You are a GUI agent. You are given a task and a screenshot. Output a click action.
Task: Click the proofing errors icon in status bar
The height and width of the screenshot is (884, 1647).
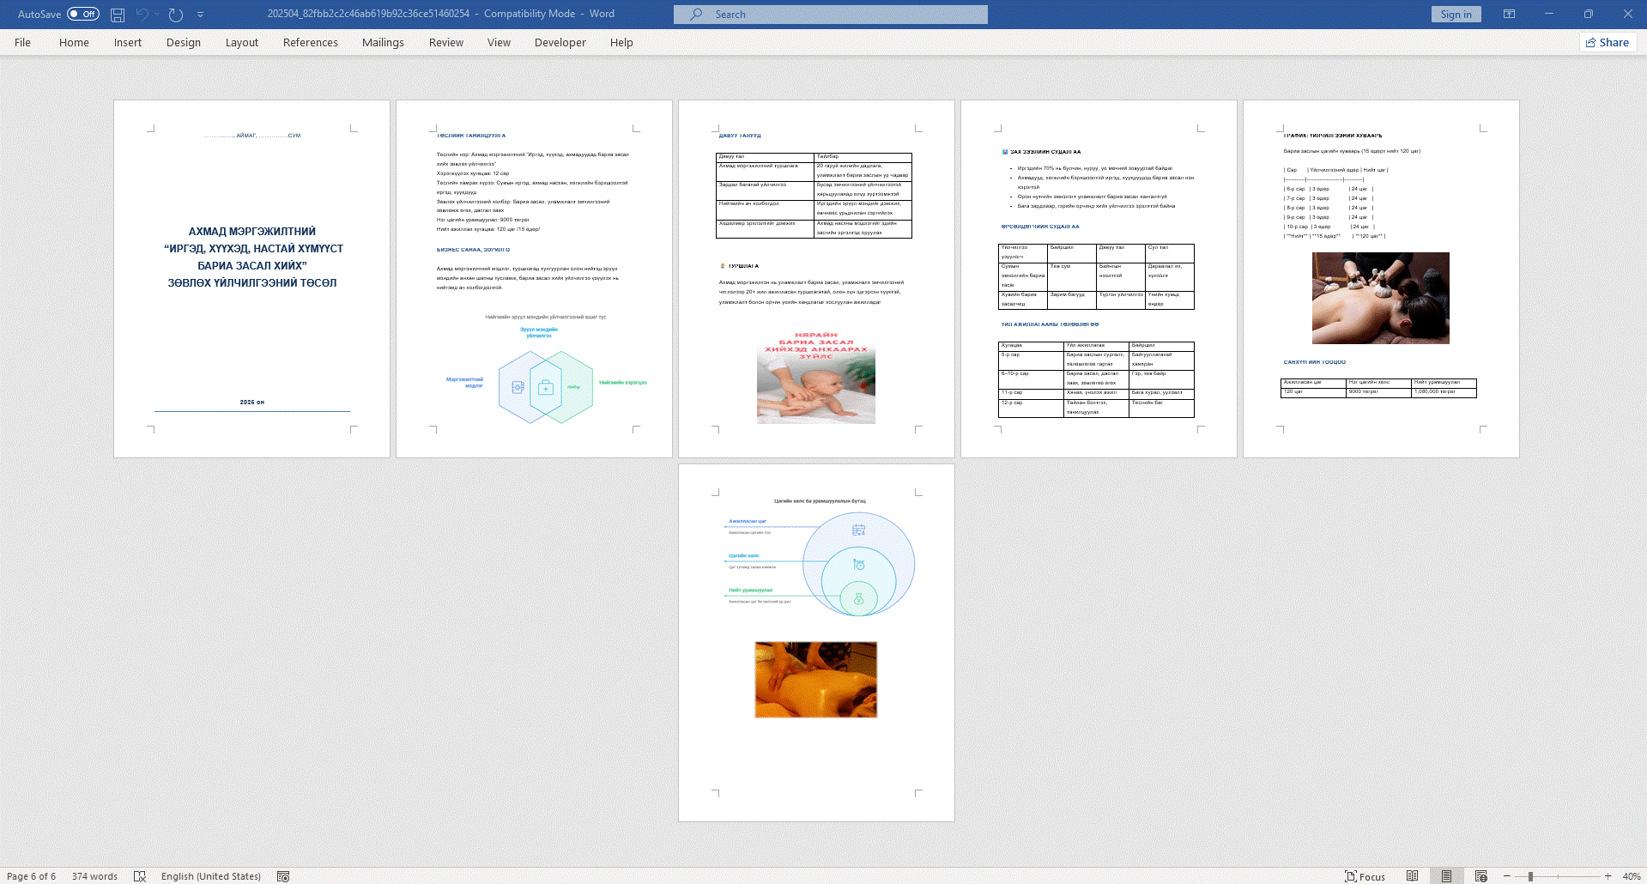pos(140,876)
